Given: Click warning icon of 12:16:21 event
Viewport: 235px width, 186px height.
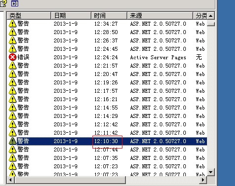Looking at the screenshot, I should pyautogui.click(x=12, y=99).
